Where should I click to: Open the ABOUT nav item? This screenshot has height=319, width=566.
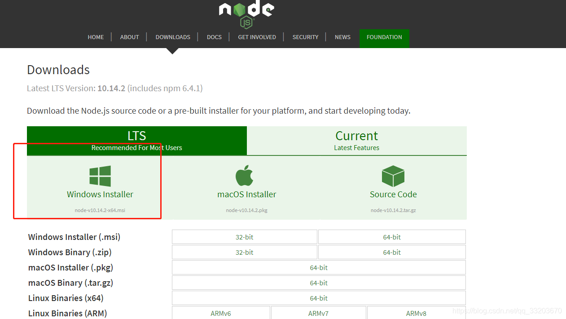(129, 37)
